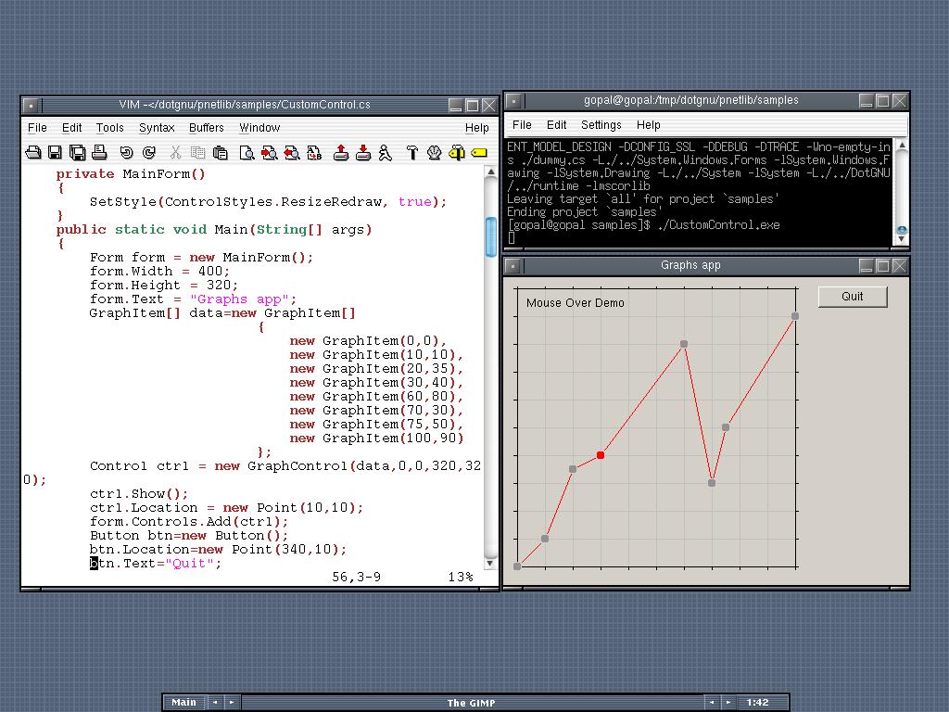The height and width of the screenshot is (712, 949).
Task: Undo the last edit with toolbar icon
Action: click(x=127, y=153)
